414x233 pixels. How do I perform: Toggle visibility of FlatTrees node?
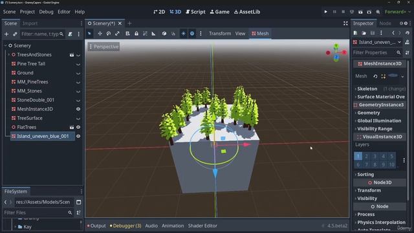coord(78,128)
